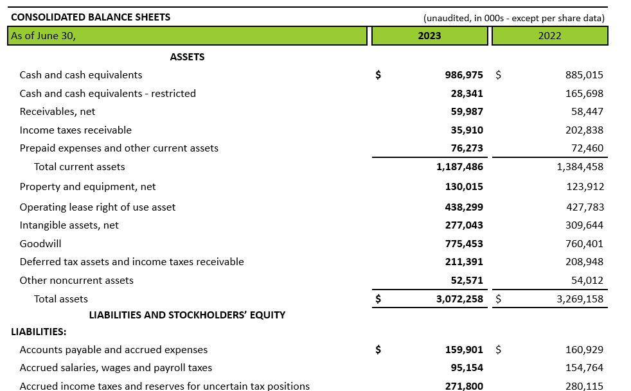Select 2022 accounts payable value 160,929

coord(584,350)
